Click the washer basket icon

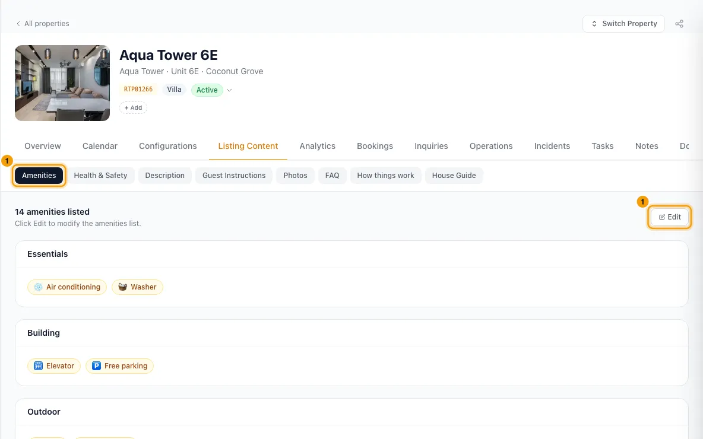[x=122, y=287]
